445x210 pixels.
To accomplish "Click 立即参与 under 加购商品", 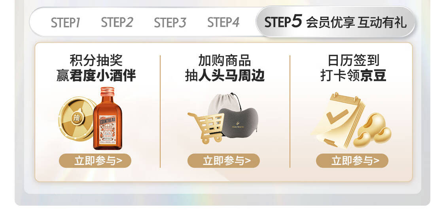I will tap(223, 161).
